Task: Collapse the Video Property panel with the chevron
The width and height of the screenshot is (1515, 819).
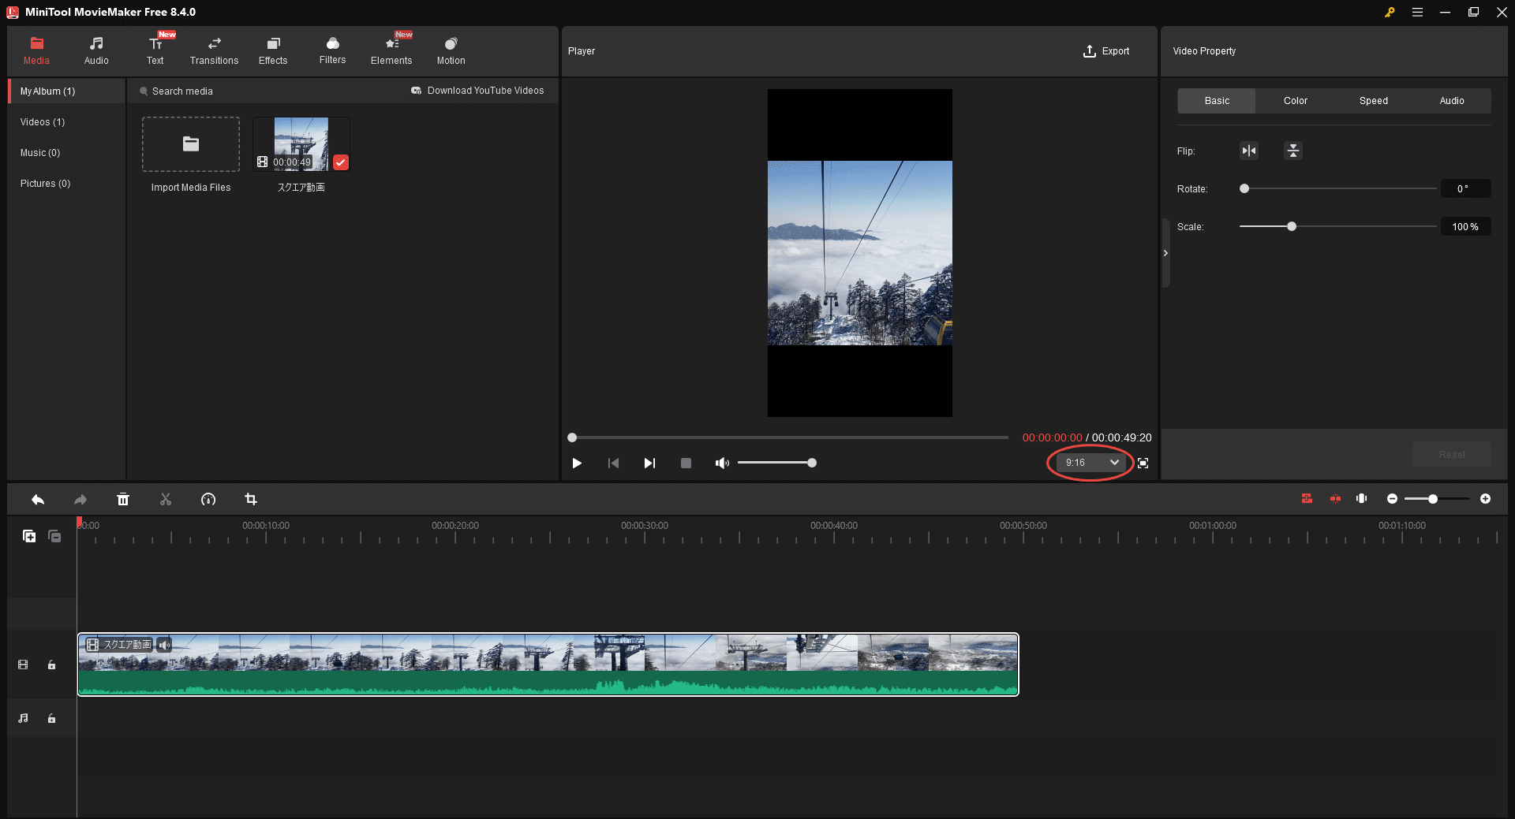Action: coord(1165,252)
